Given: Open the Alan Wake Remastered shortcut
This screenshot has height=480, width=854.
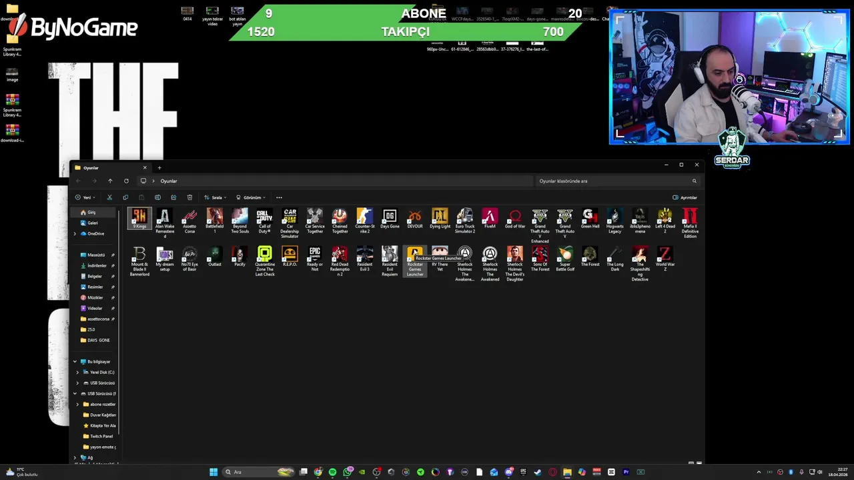Looking at the screenshot, I should point(165,223).
